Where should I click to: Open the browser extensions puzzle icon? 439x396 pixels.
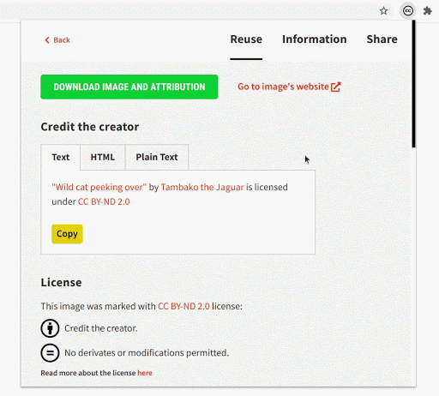(427, 11)
